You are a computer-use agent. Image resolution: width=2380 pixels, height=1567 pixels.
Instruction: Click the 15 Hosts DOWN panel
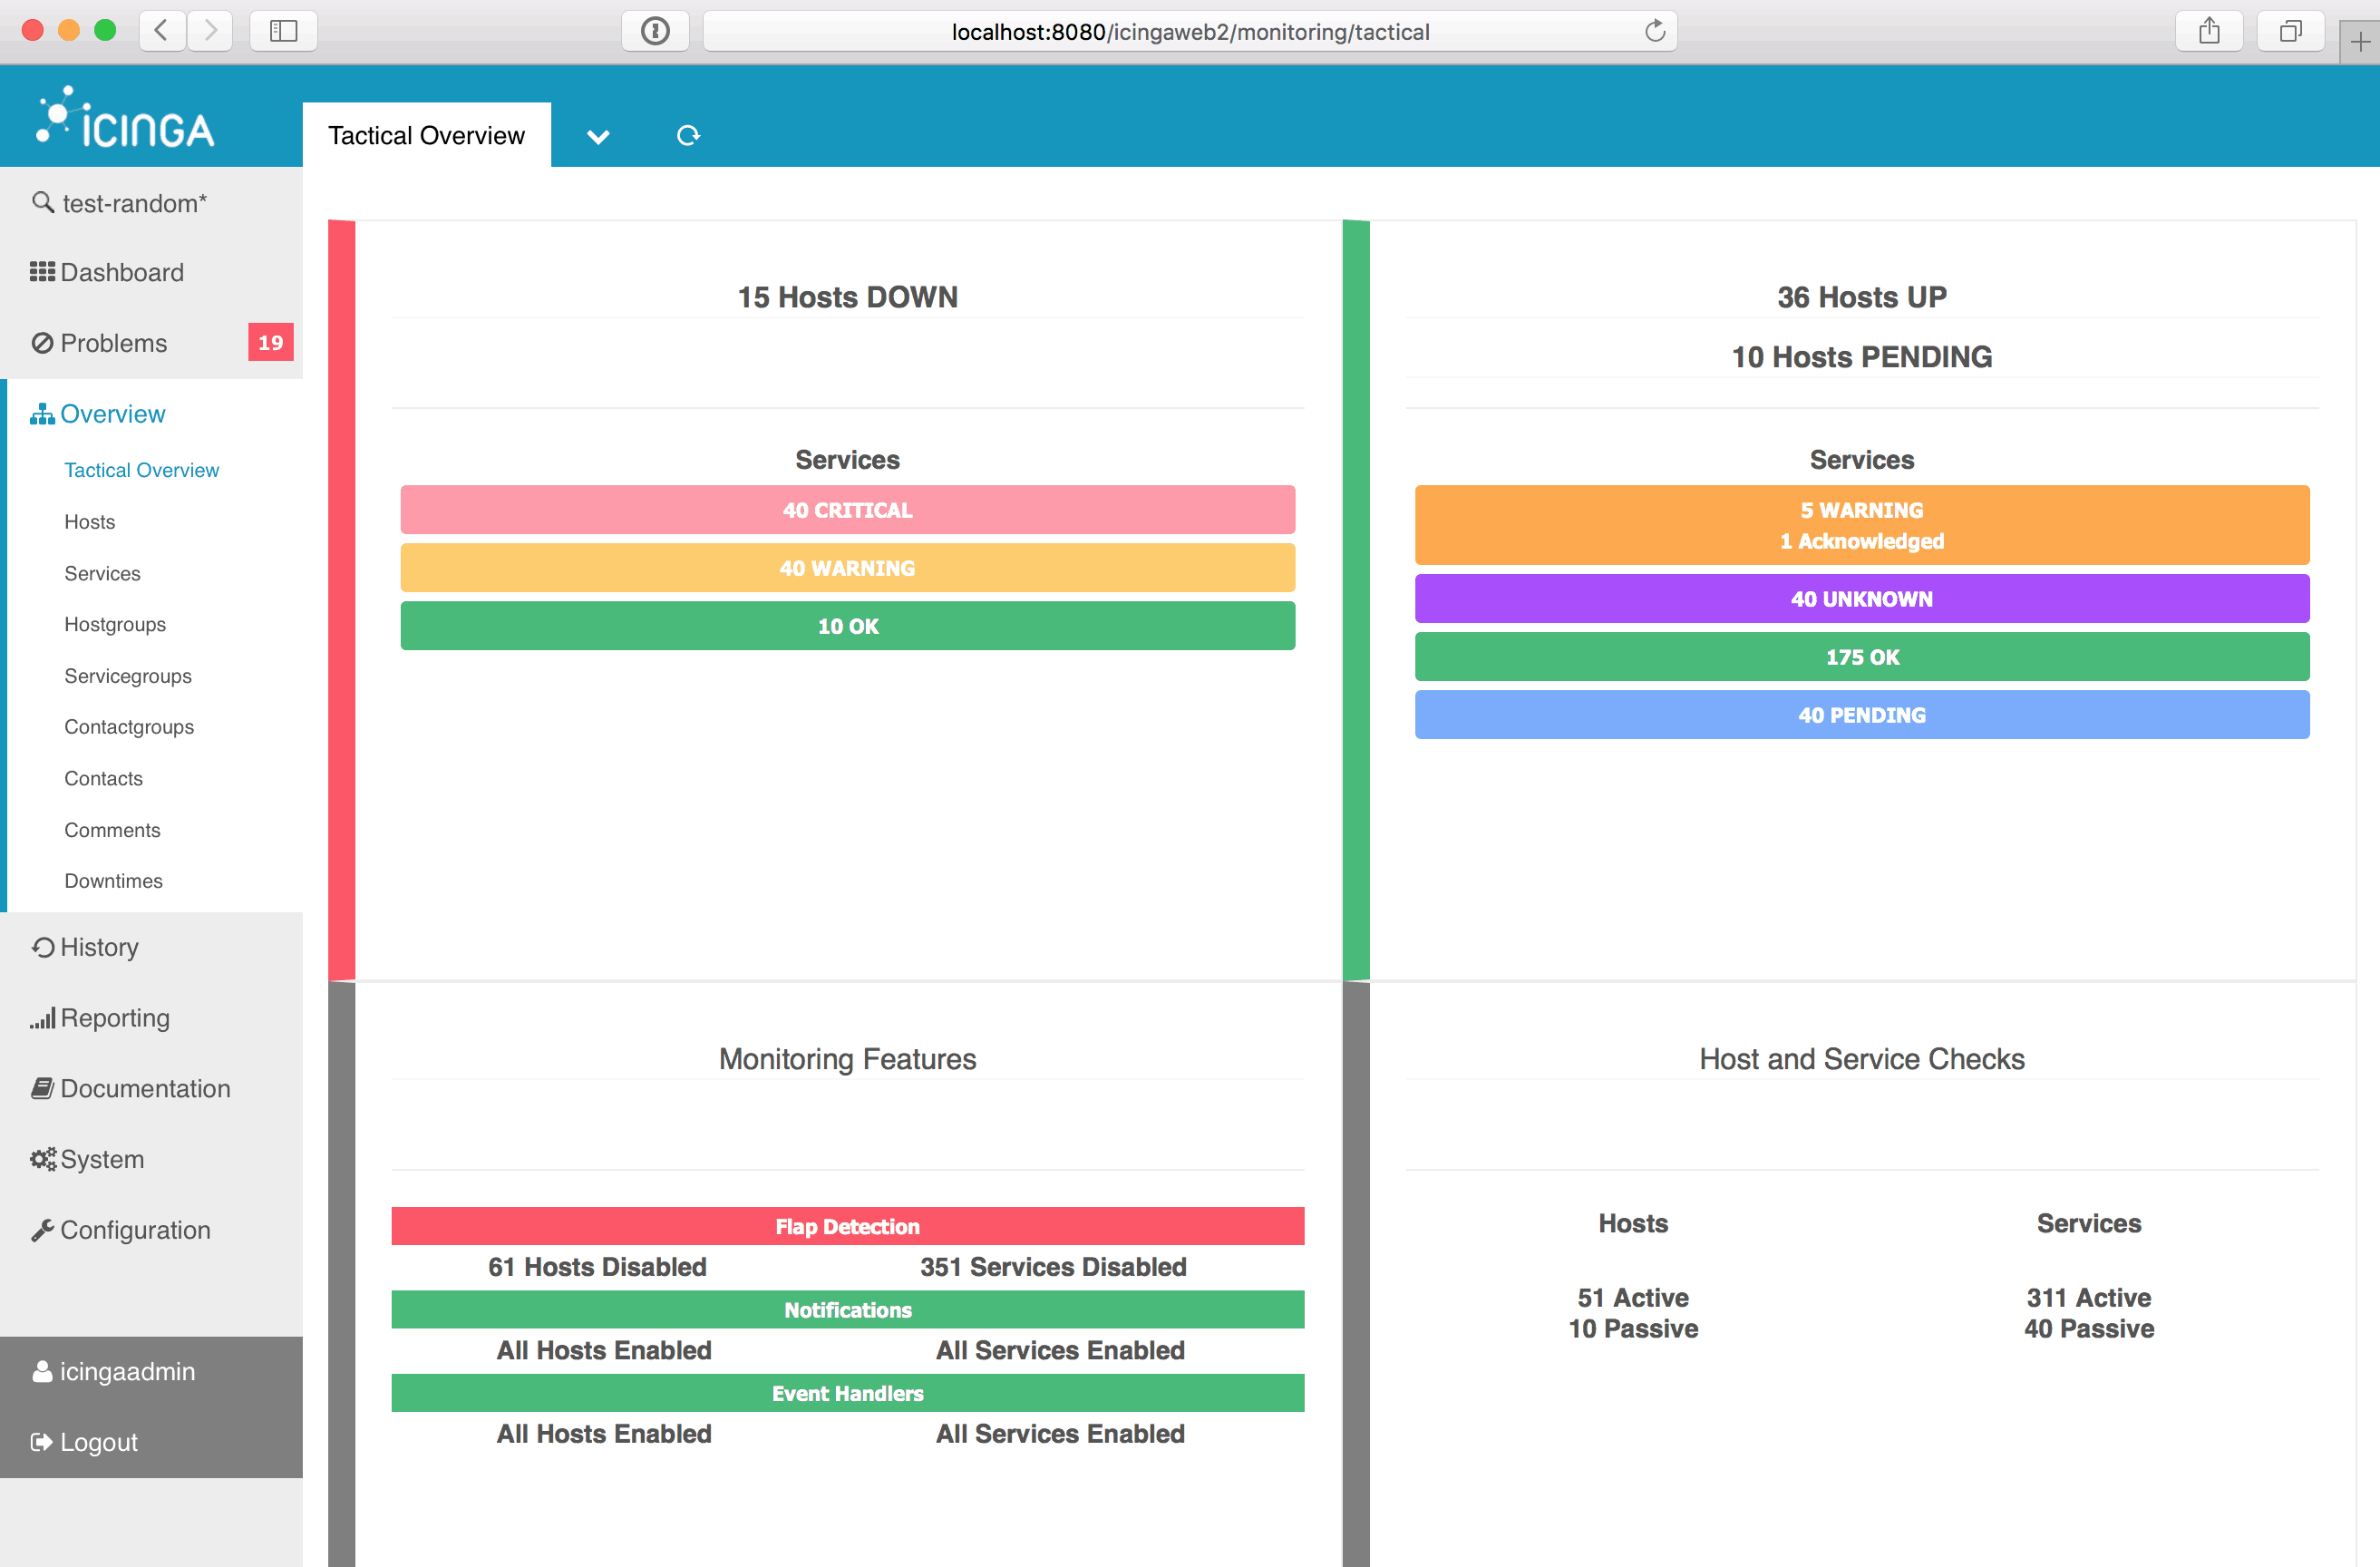tap(847, 294)
